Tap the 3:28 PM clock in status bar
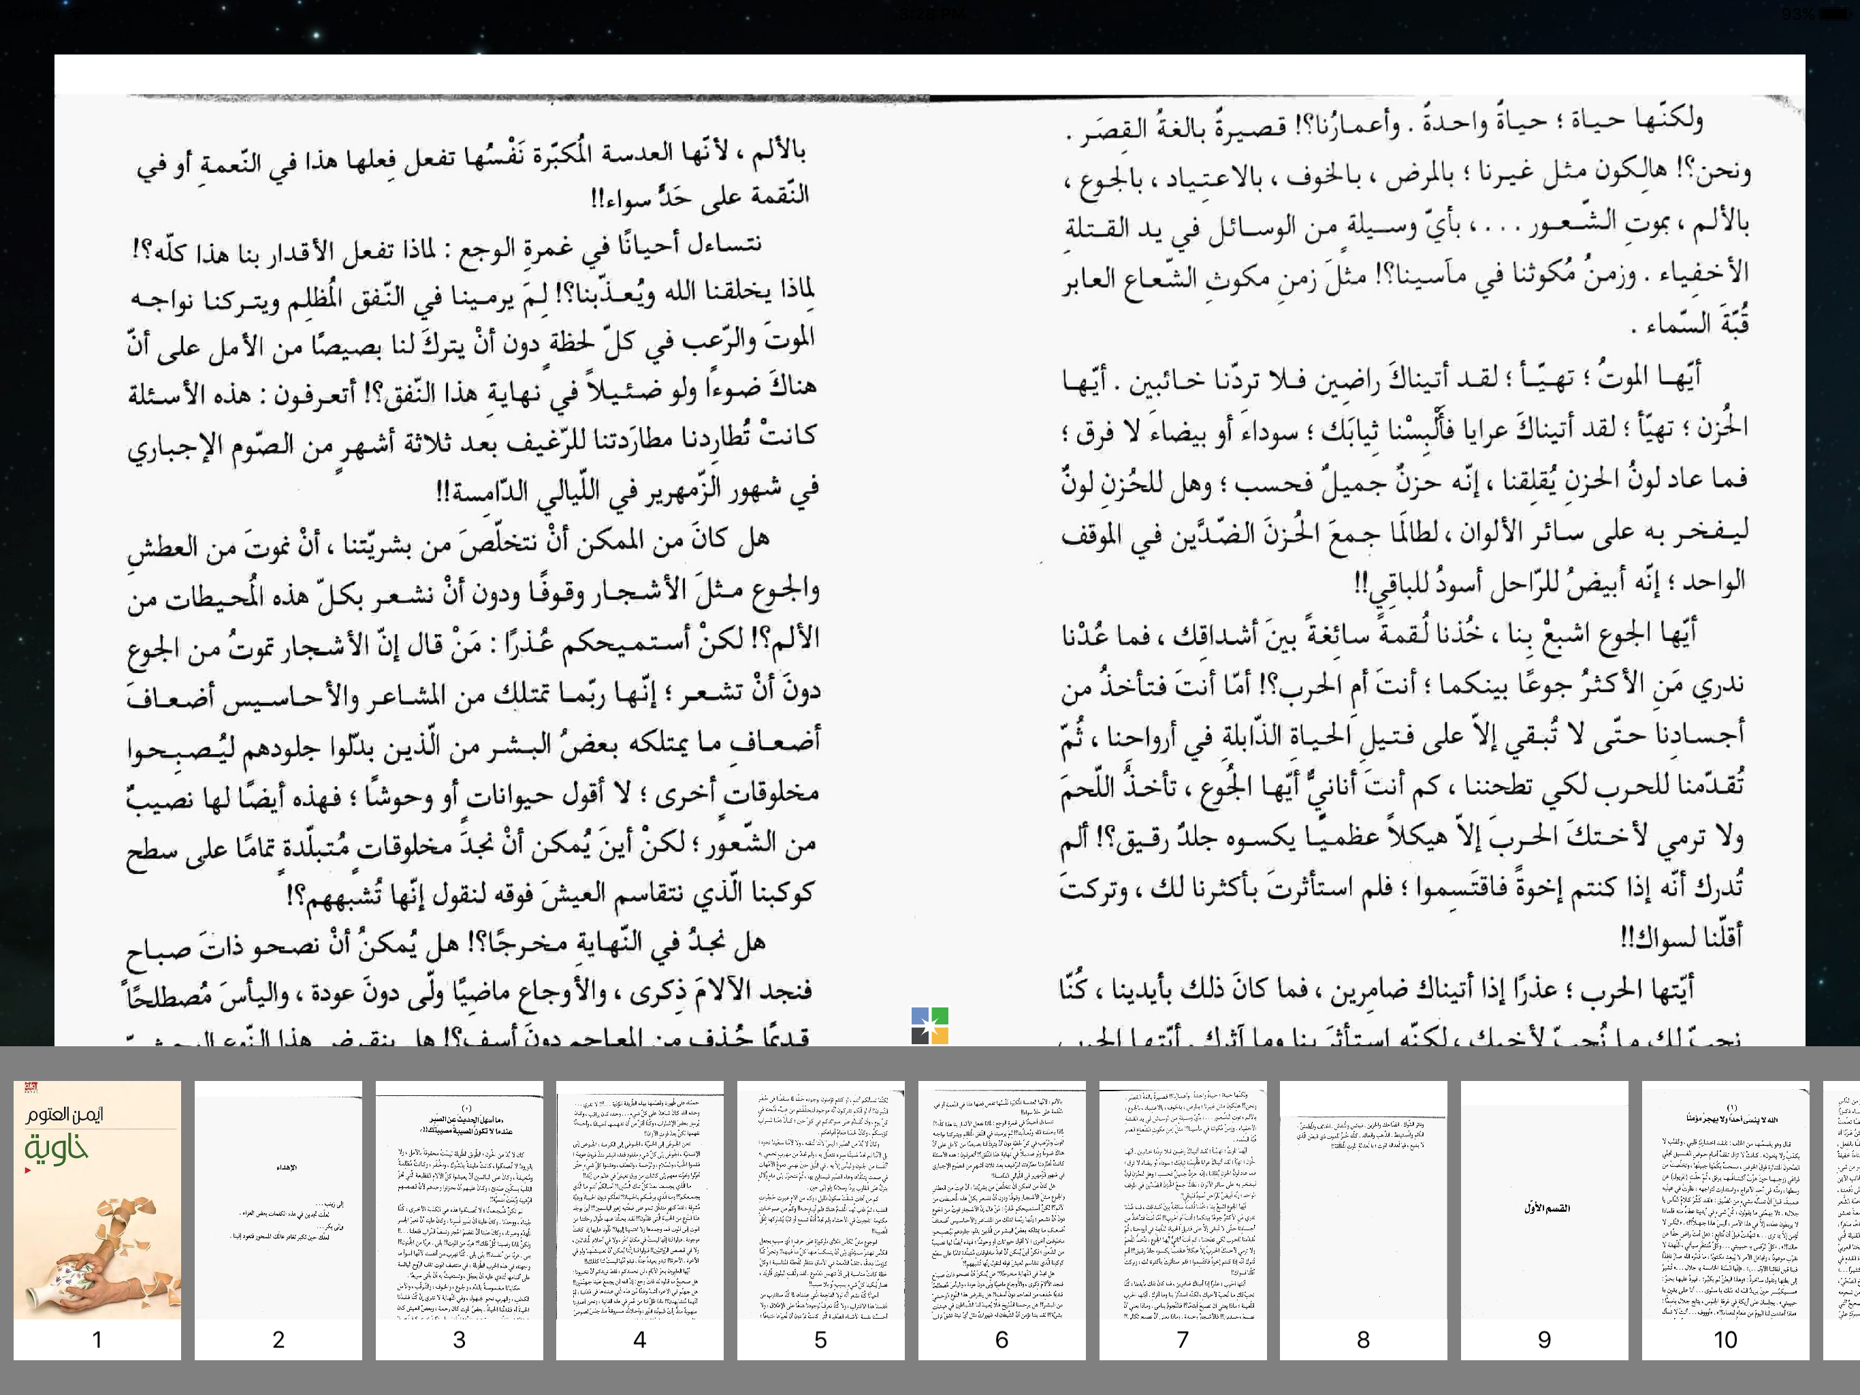This screenshot has width=1860, height=1395. (930, 14)
